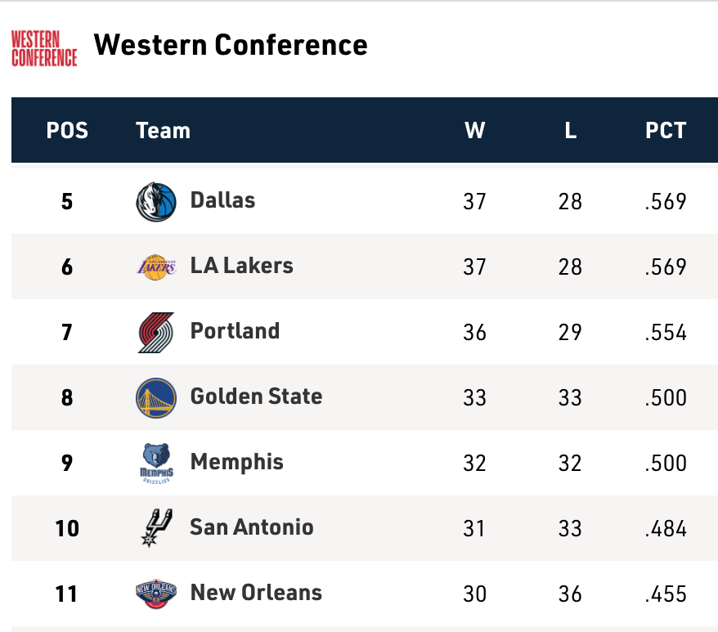The image size is (718, 632).
Task: Click the LA Lakers team logo
Action: point(156,267)
